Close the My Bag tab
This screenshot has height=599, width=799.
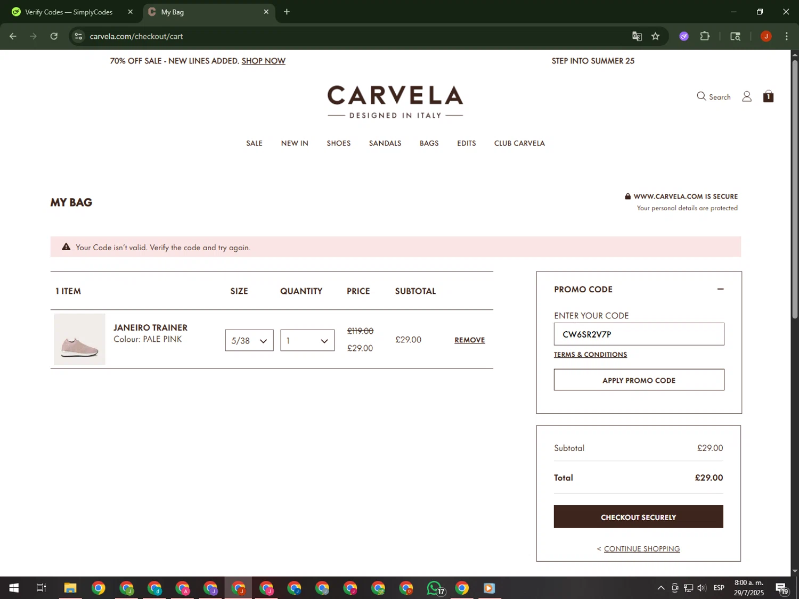266,12
